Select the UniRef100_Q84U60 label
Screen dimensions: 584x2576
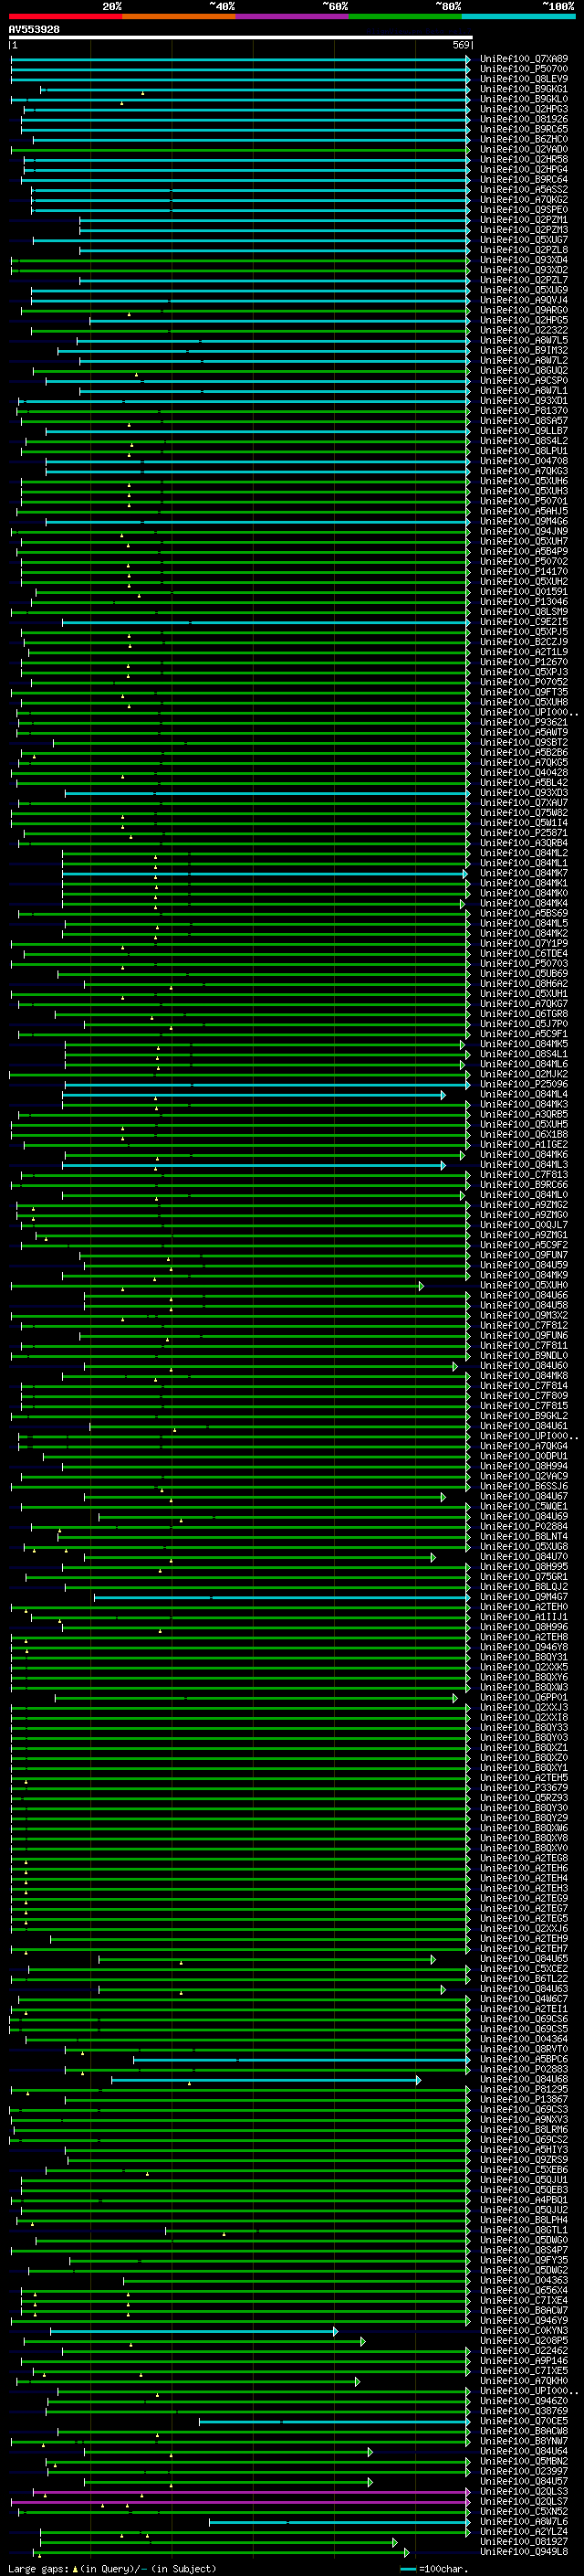click(524, 1366)
